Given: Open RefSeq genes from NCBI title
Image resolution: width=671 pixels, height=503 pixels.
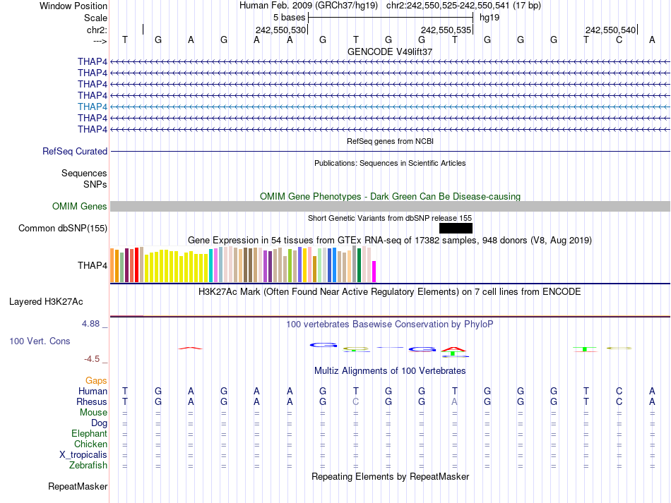Looking at the screenshot, I should coord(390,141).
